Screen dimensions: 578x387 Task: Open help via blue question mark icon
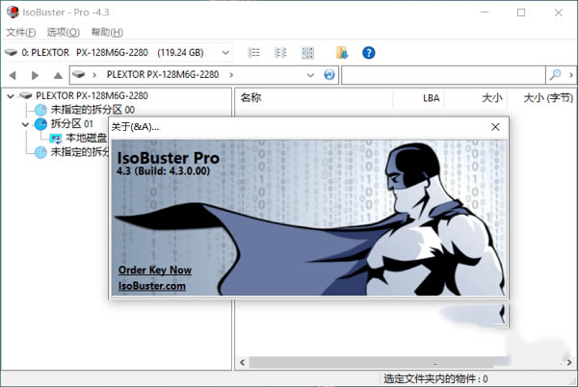point(369,53)
